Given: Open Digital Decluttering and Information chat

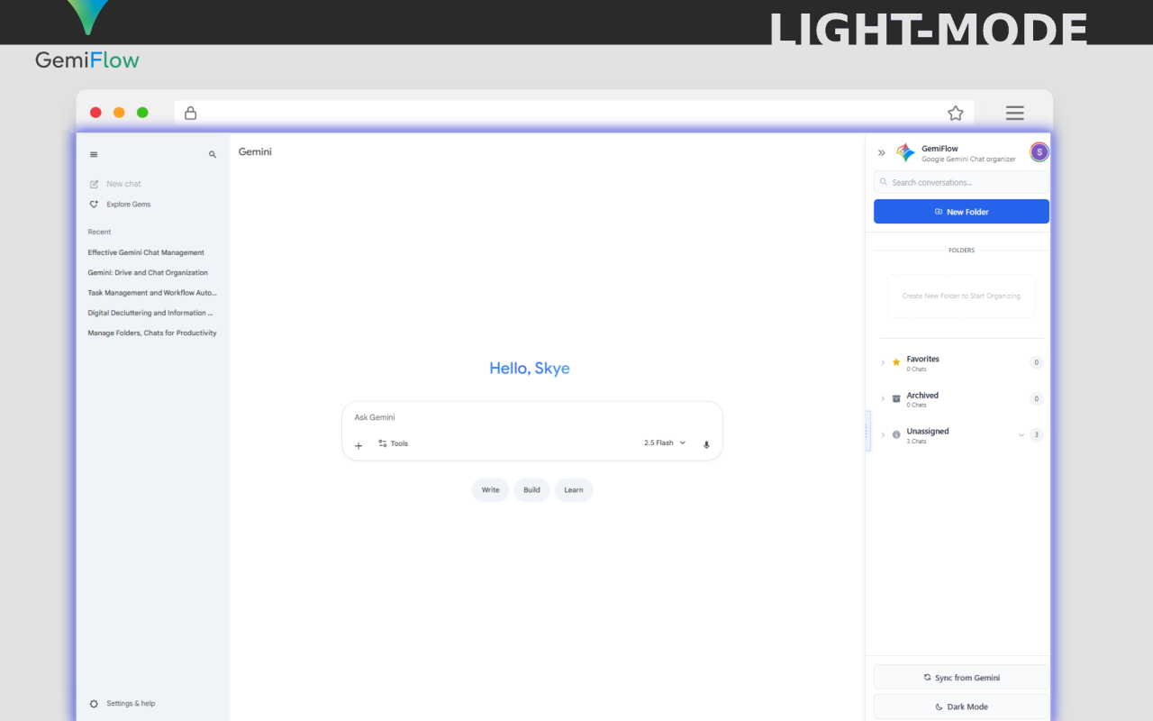Looking at the screenshot, I should [x=152, y=313].
